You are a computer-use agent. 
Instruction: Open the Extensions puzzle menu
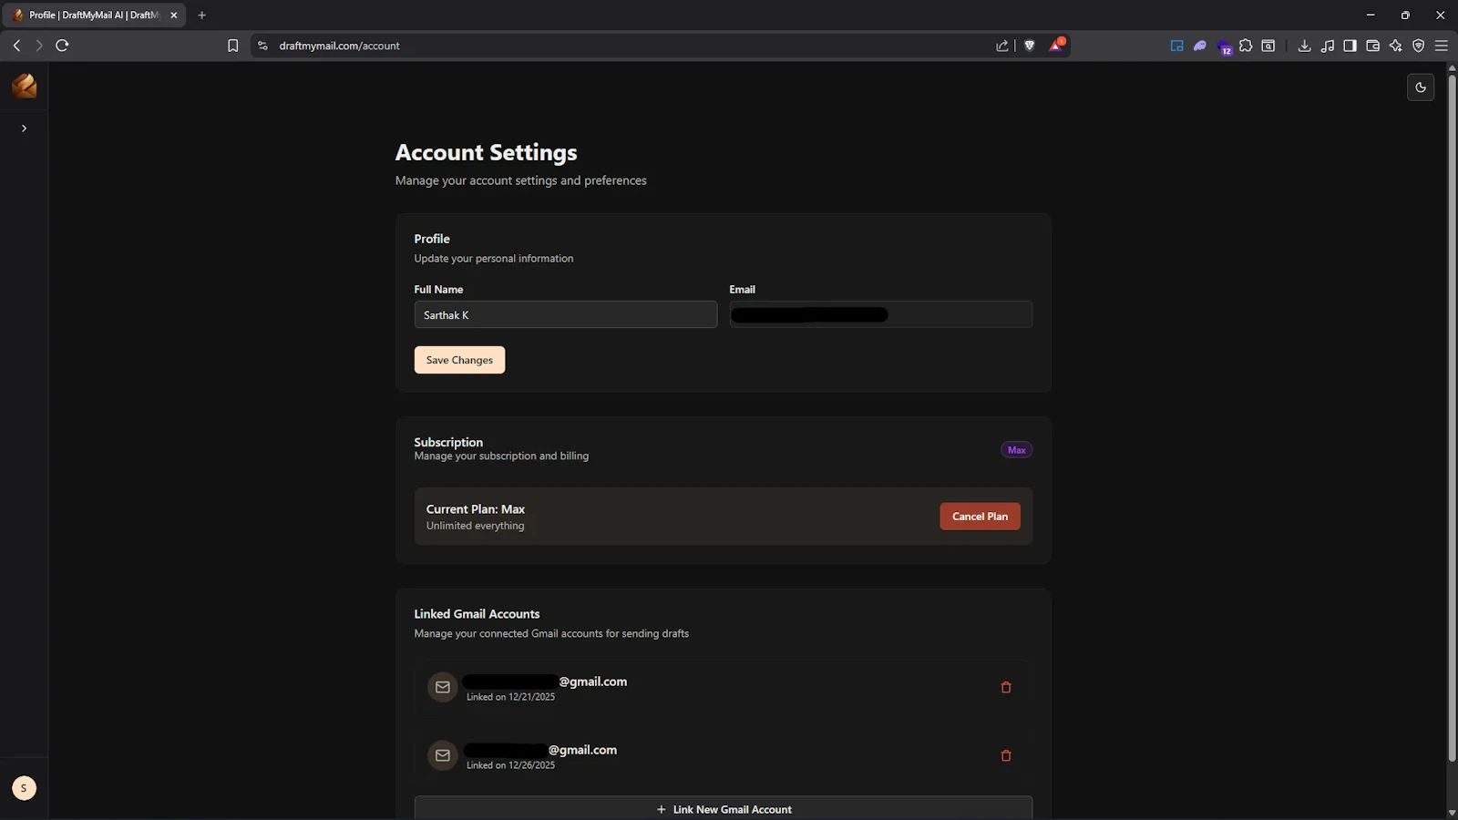coord(1246,46)
